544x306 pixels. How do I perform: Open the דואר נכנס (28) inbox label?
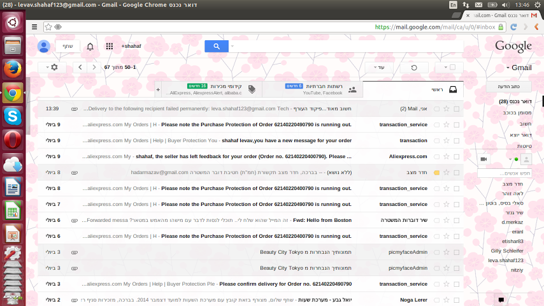tap(515, 101)
